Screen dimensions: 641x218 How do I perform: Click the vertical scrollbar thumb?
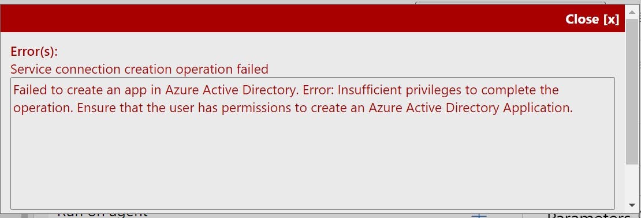[632, 91]
